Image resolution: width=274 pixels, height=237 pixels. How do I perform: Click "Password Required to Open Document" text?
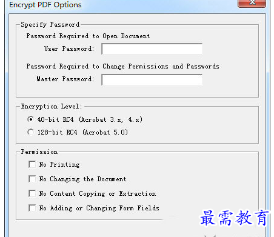(x=88, y=36)
